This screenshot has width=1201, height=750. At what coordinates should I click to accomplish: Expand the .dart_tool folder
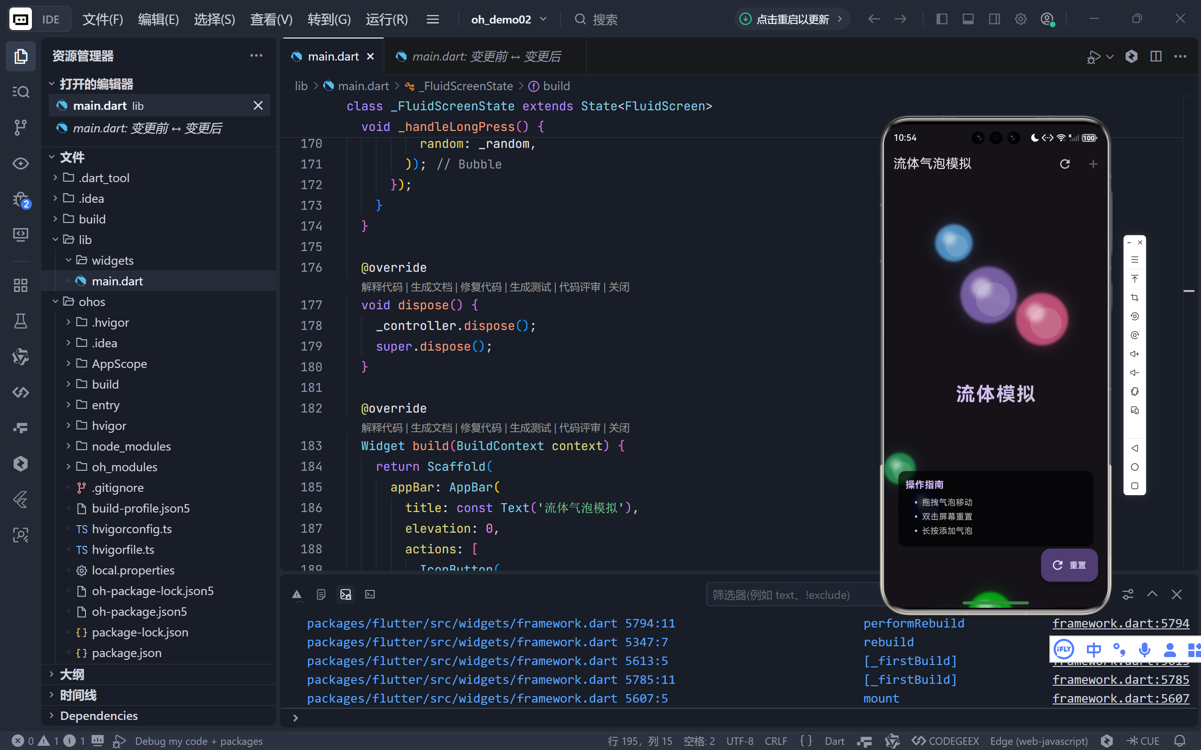pyautogui.click(x=104, y=177)
